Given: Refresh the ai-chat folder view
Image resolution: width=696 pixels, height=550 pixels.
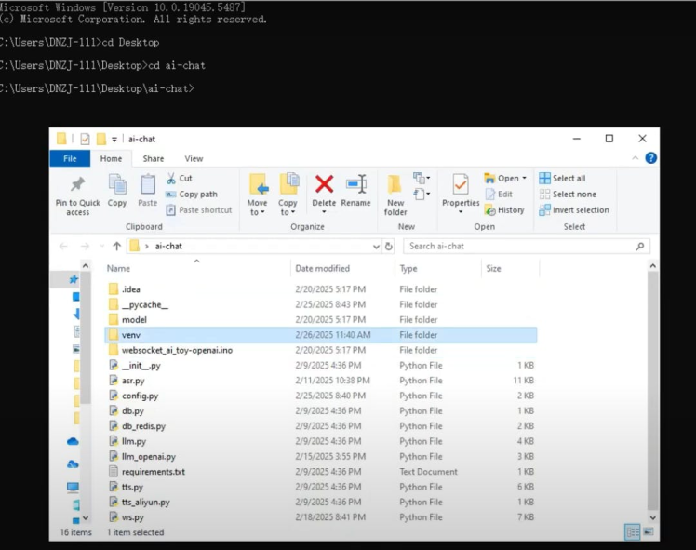Looking at the screenshot, I should click(389, 246).
